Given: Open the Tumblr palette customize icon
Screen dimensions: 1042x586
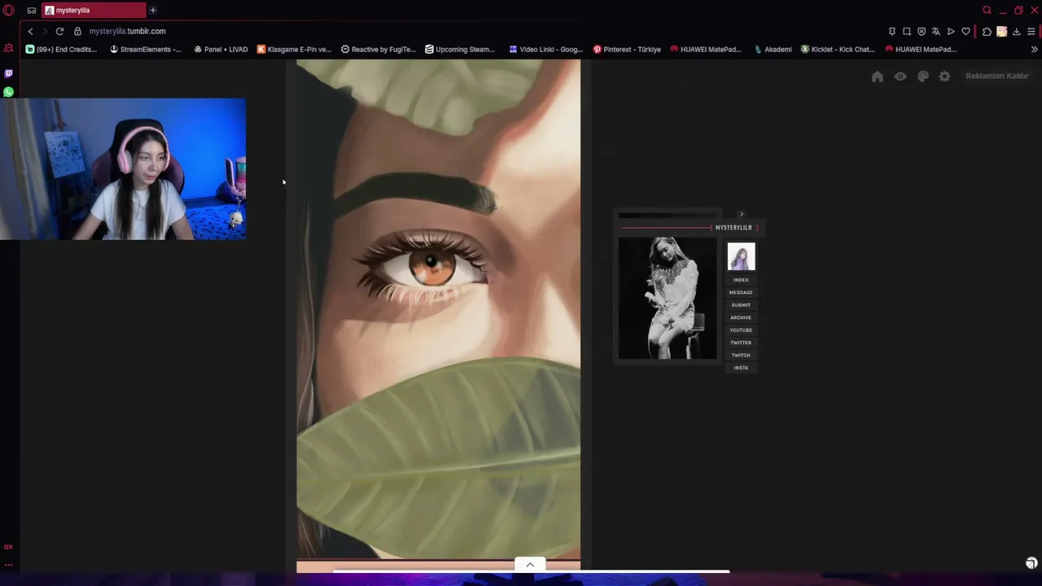Looking at the screenshot, I should [x=922, y=76].
